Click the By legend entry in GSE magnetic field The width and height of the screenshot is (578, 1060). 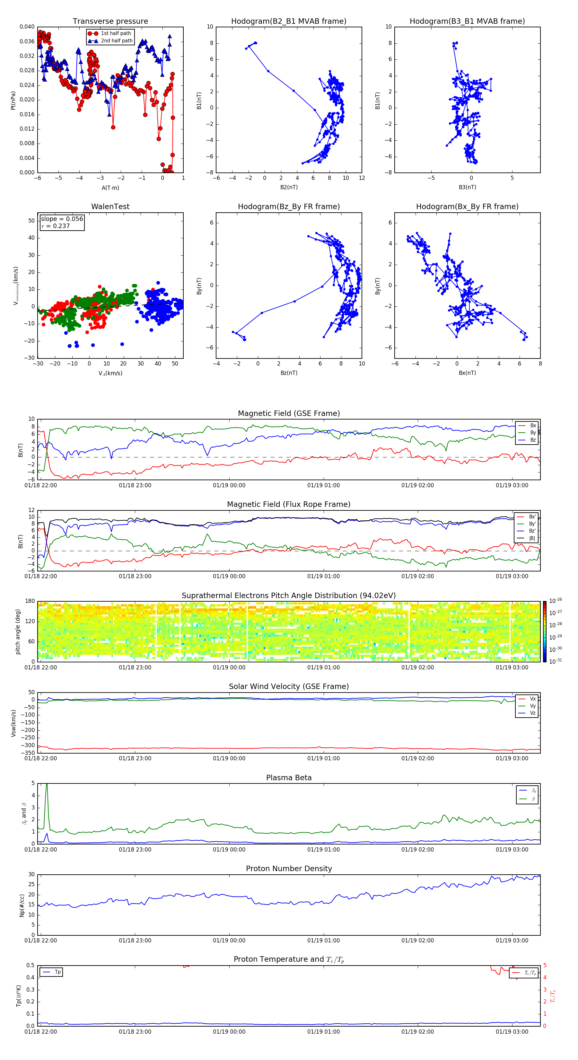pos(527,433)
